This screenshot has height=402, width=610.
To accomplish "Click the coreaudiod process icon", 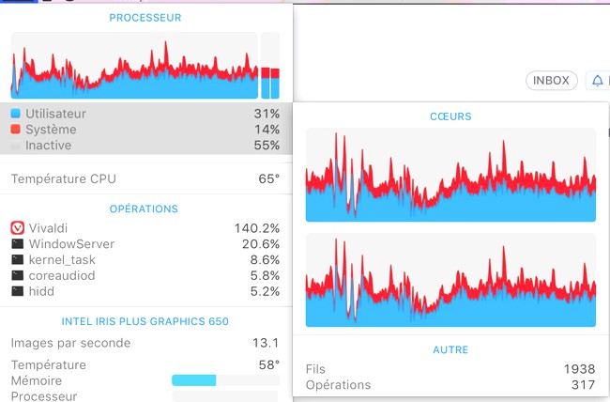I will pos(17,276).
